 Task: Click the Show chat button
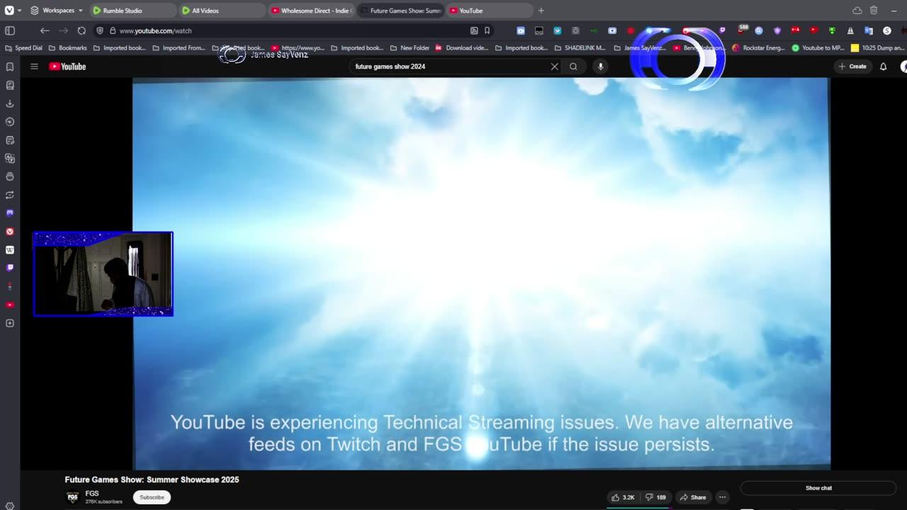pos(818,488)
